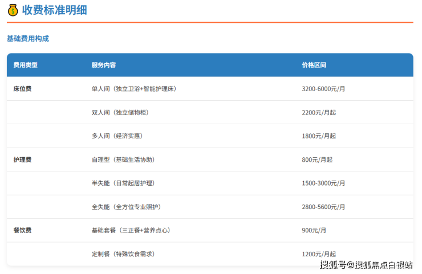Click the 收费标准明细 heading text

click(54, 10)
